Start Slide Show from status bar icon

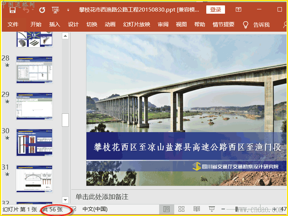212,209
